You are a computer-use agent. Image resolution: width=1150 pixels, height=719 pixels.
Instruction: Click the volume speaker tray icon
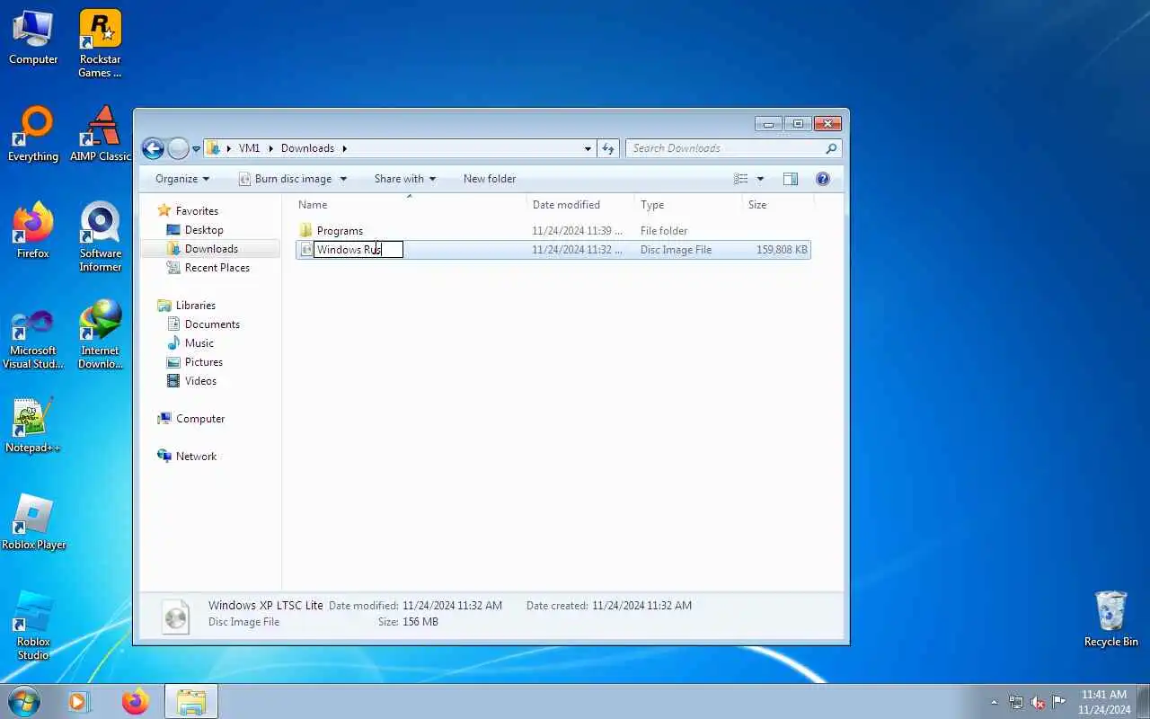[x=1038, y=702]
